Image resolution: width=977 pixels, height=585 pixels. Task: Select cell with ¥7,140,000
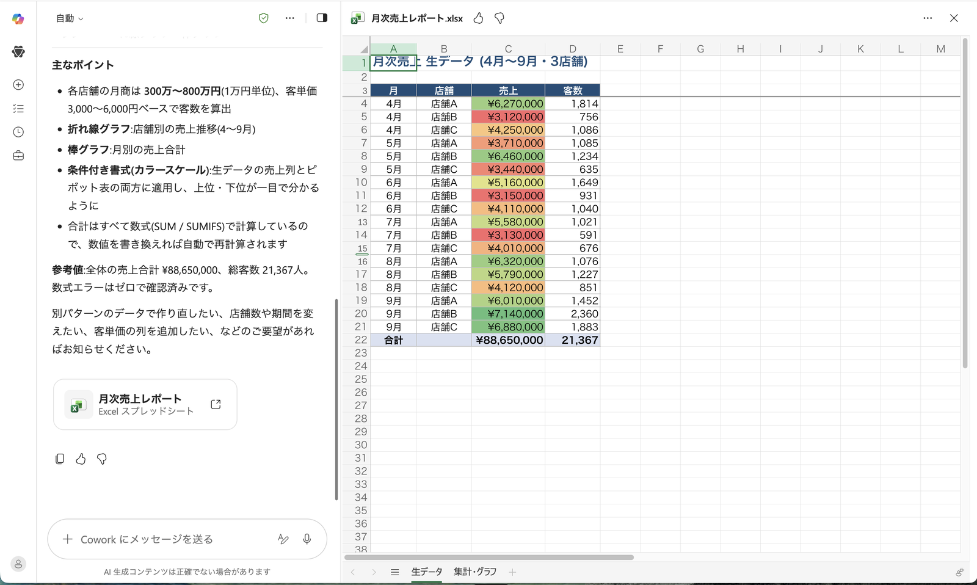tap(508, 314)
